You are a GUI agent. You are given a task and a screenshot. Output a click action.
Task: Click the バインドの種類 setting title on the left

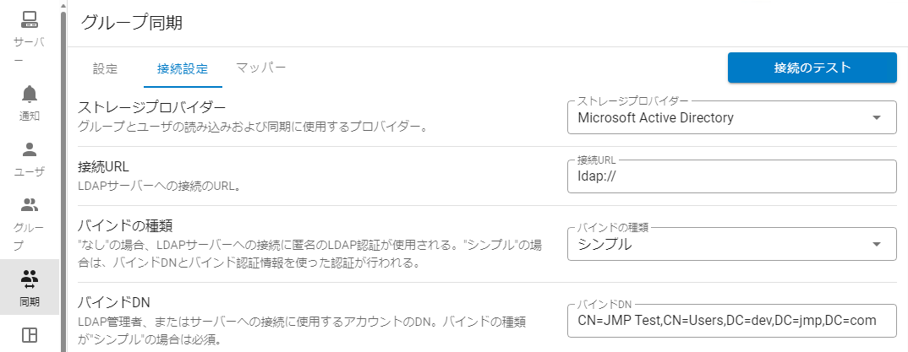(126, 225)
